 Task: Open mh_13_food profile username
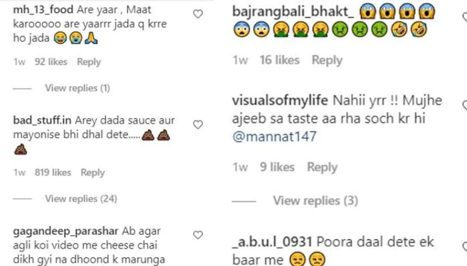(44, 10)
